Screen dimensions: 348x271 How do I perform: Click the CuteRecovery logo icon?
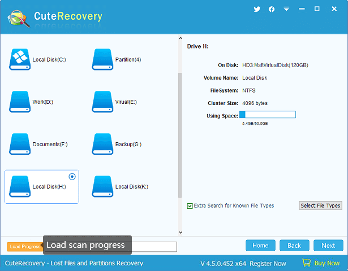[19, 19]
